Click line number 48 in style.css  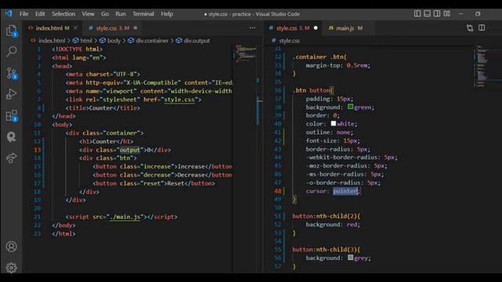278,191
